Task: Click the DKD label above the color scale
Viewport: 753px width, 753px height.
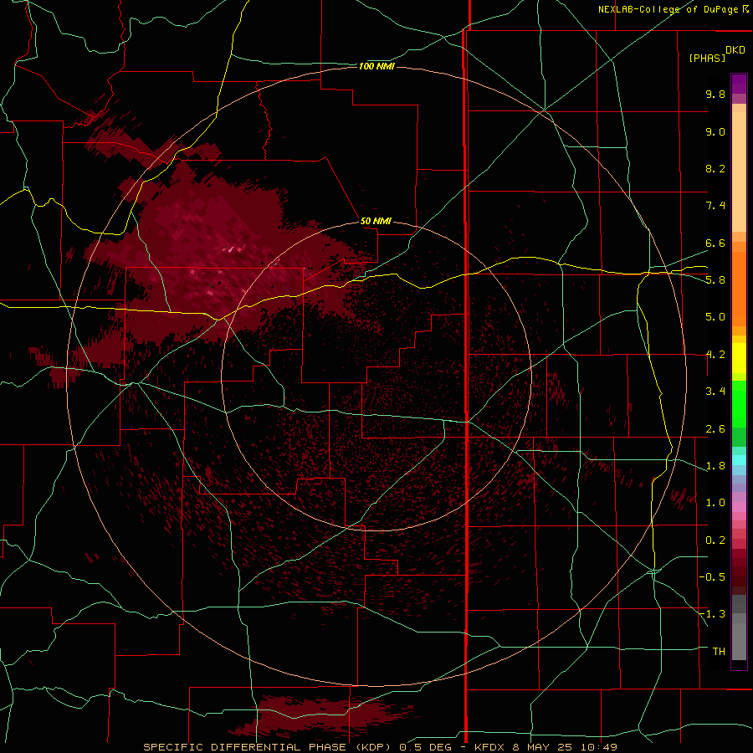Action: (735, 50)
